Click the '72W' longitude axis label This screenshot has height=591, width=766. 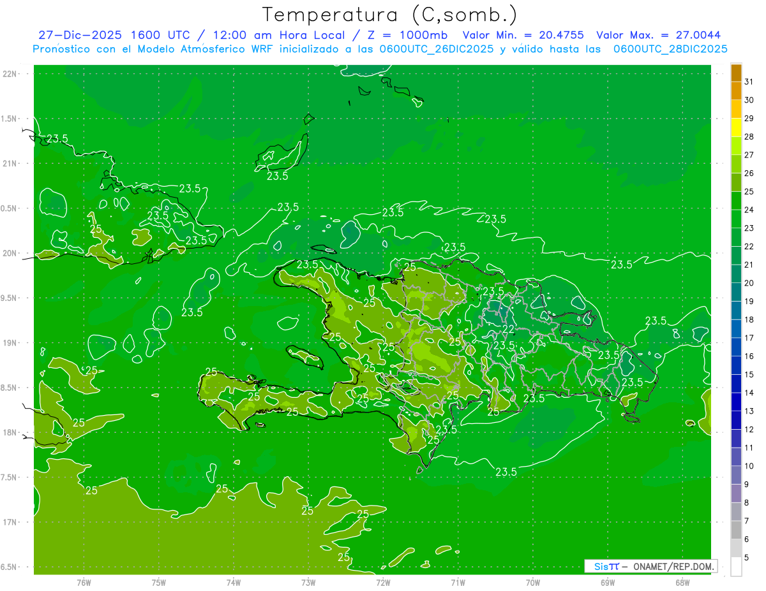pyautogui.click(x=383, y=583)
